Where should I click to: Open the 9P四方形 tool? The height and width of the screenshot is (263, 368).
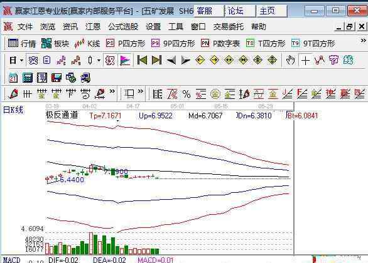coord(173,43)
